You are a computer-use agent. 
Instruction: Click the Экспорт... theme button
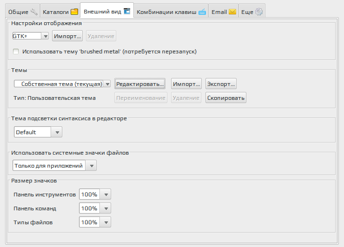point(221,84)
